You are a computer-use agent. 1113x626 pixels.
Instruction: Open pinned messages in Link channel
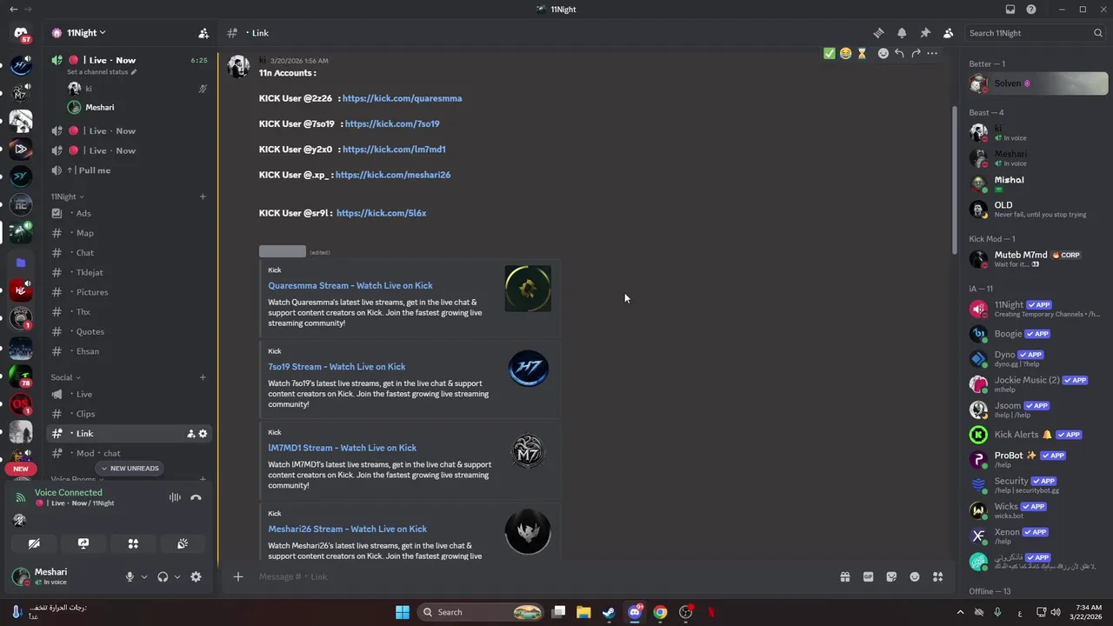click(x=925, y=33)
